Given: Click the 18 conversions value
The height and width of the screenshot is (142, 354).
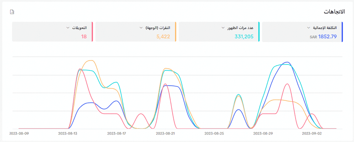Looking at the screenshot, I should click(x=84, y=37).
